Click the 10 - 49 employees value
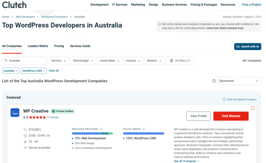The height and width of the screenshot is (163, 266). point(33,142)
